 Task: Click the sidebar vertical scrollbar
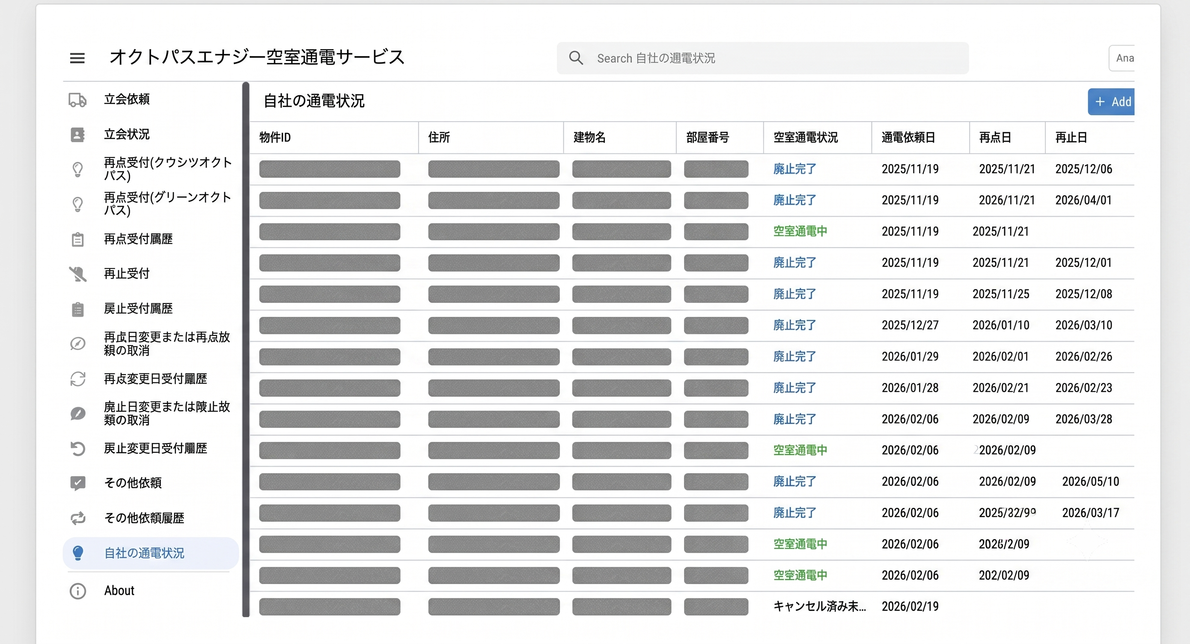tap(246, 349)
